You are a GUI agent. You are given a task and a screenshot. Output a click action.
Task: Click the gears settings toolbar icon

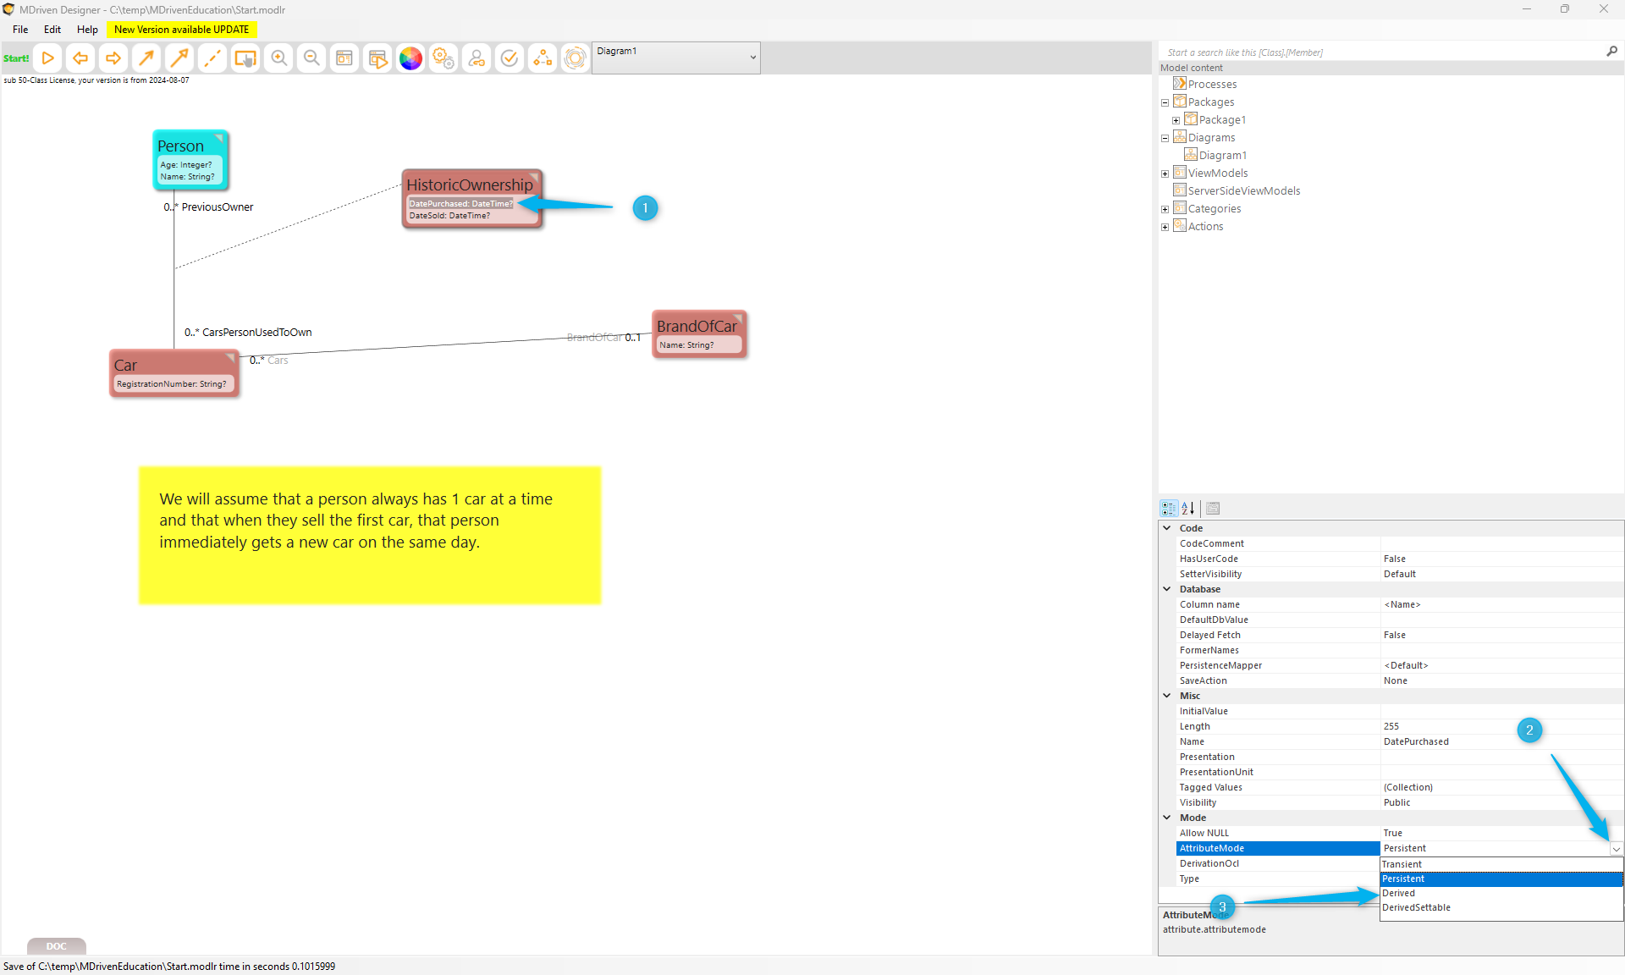click(443, 58)
